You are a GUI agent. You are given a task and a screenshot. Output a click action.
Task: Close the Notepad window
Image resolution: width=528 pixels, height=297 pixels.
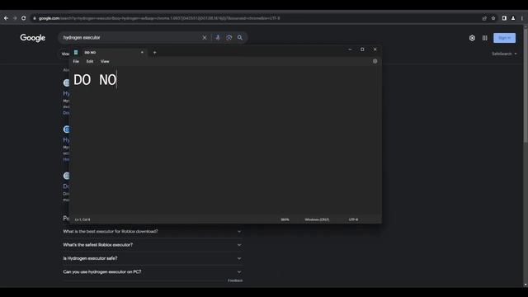[x=375, y=49]
